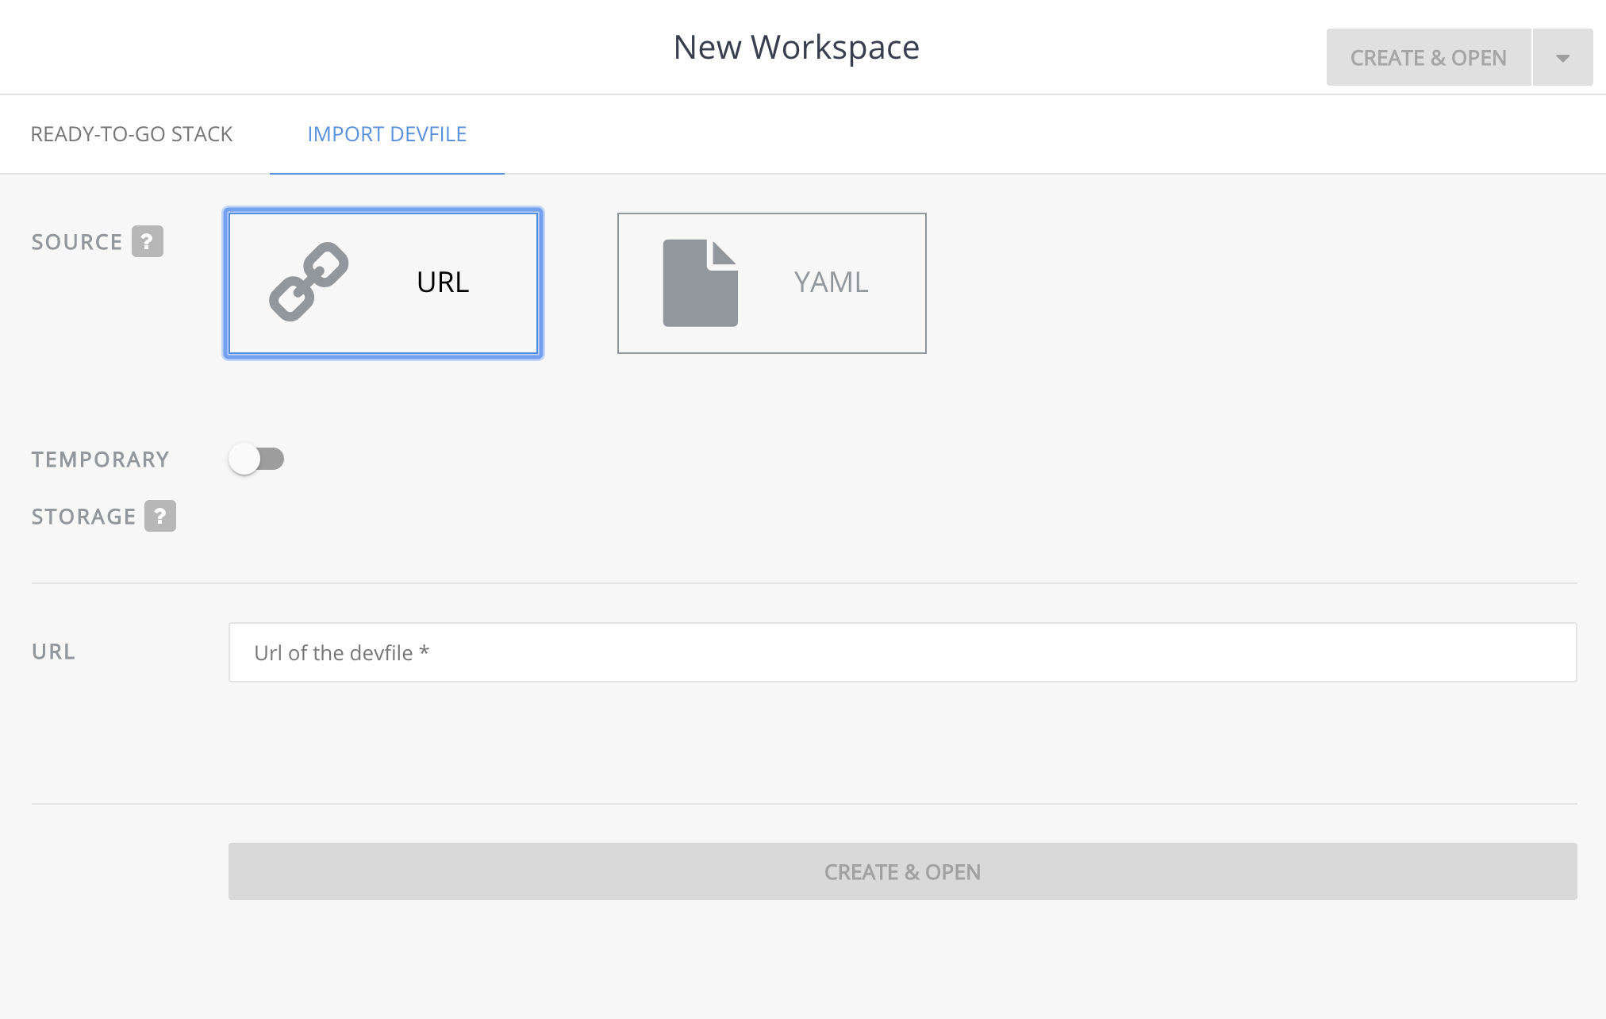Viewport: 1606px width, 1019px height.
Task: Focus the Url of the devfile field
Action: click(x=902, y=652)
